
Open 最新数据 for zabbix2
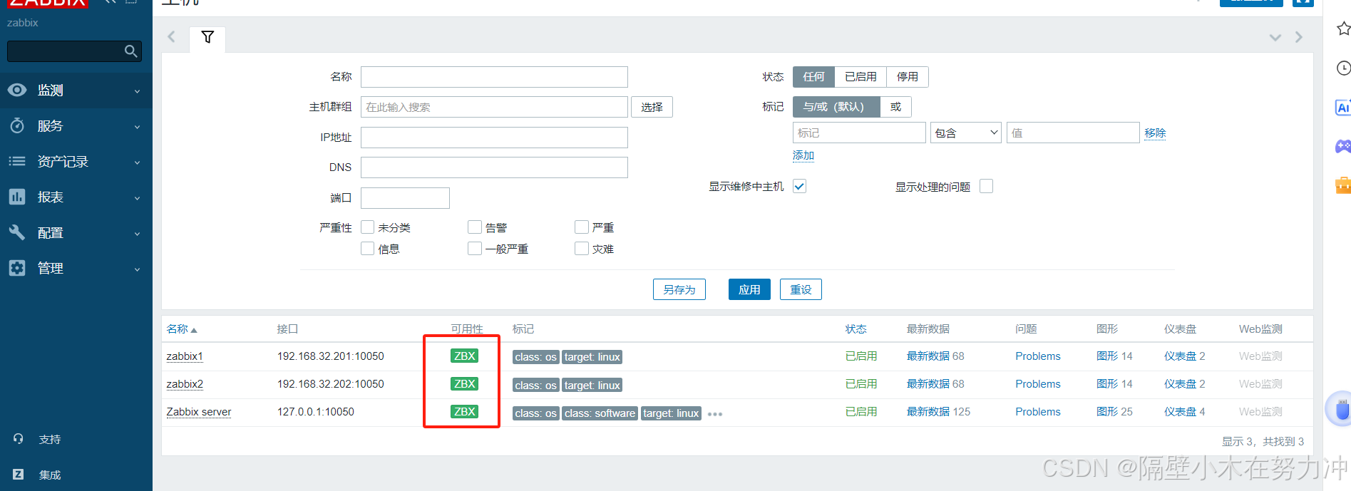click(929, 384)
